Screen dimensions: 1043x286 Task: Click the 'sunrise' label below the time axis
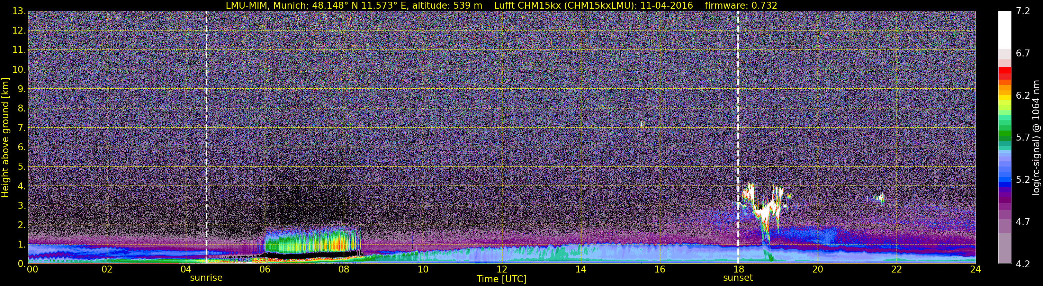207,278
